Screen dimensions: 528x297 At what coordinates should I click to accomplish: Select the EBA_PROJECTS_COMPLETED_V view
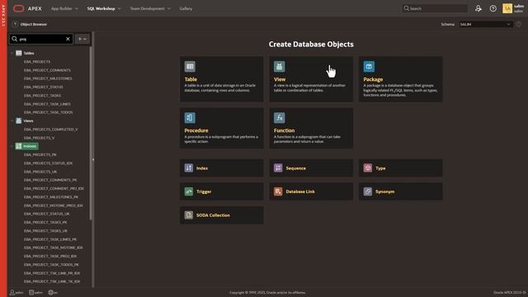pyautogui.click(x=51, y=130)
